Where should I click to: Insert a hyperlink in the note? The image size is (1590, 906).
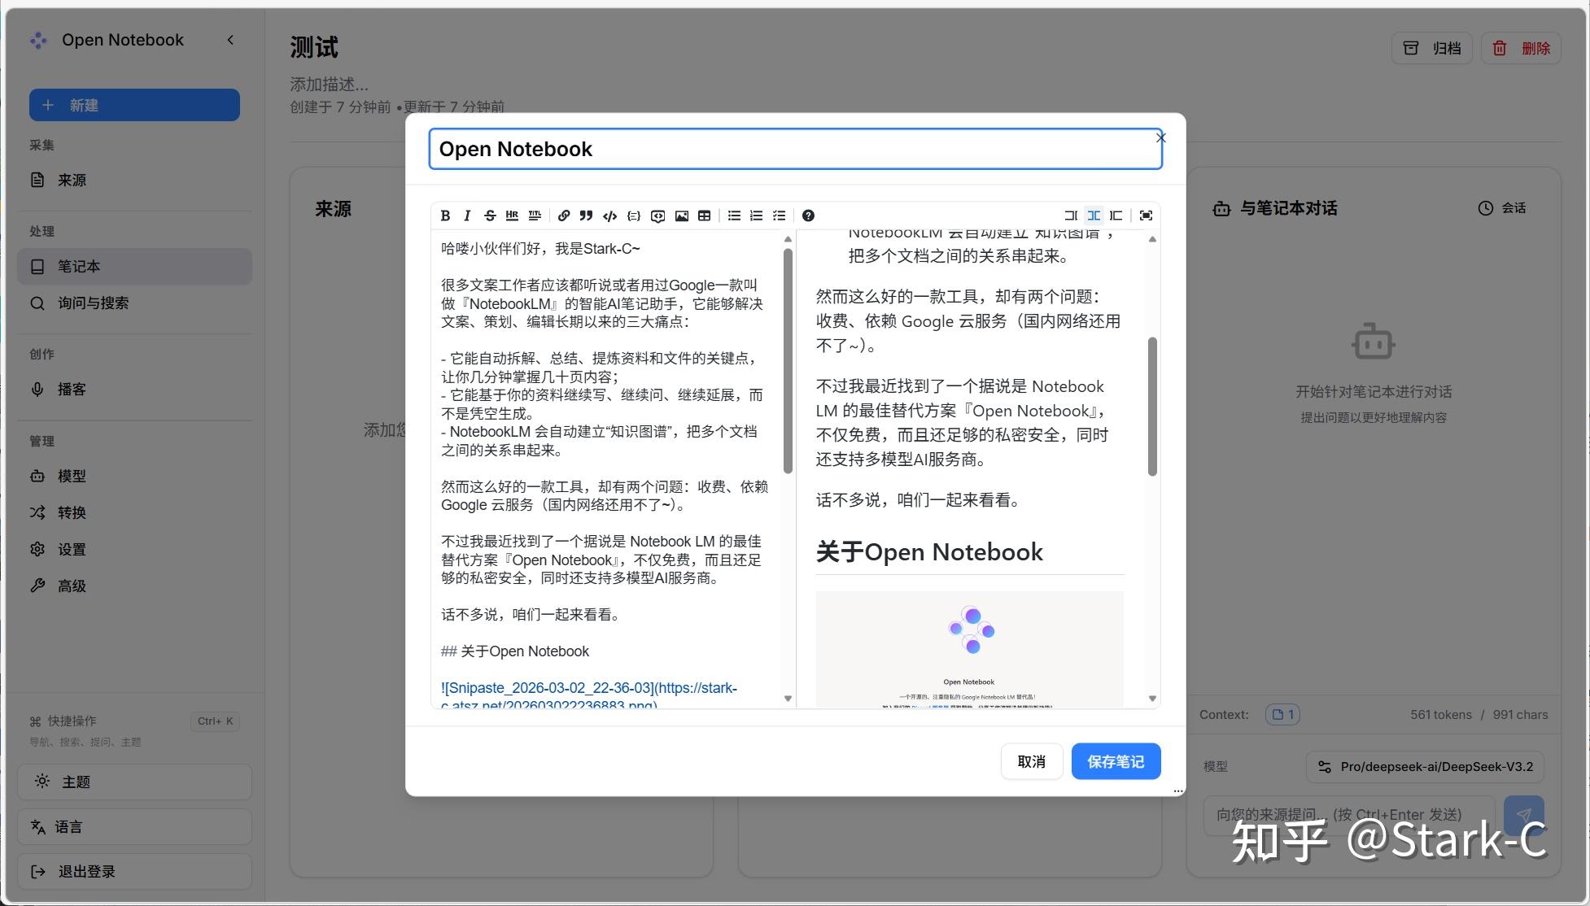click(564, 216)
